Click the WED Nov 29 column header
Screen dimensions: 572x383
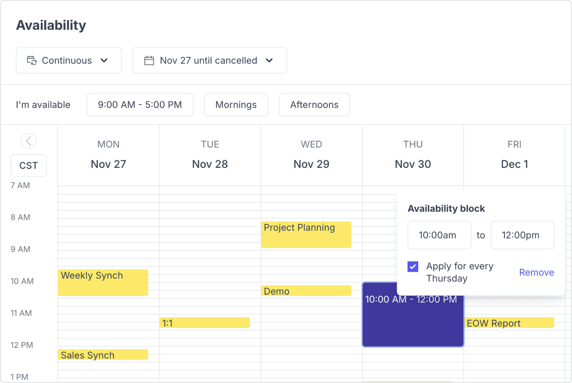click(x=311, y=155)
